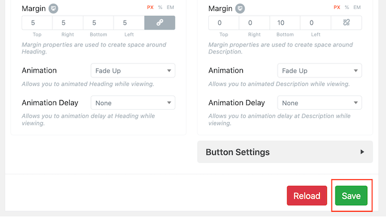Open the Heading Animation Delay dropdown
Screen dimensions: 386x217
point(133,103)
